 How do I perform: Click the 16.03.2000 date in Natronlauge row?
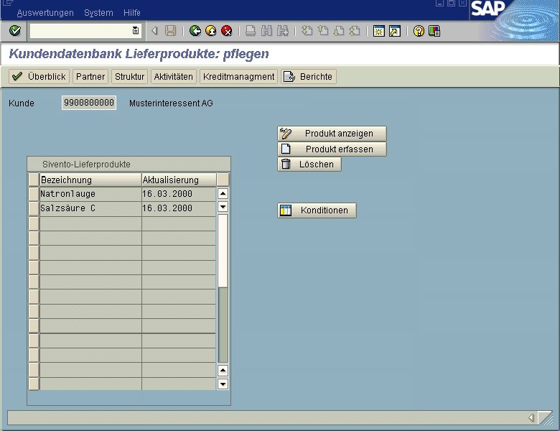pos(179,194)
